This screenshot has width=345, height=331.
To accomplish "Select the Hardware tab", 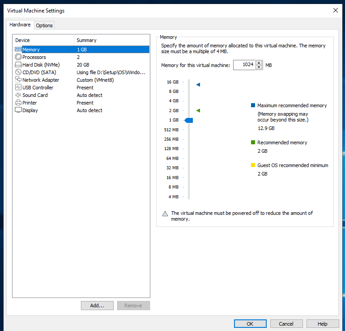I will pos(20,25).
